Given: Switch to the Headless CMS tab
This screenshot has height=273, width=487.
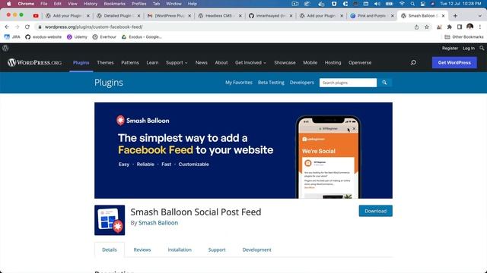Looking at the screenshot, I should click(219, 15).
